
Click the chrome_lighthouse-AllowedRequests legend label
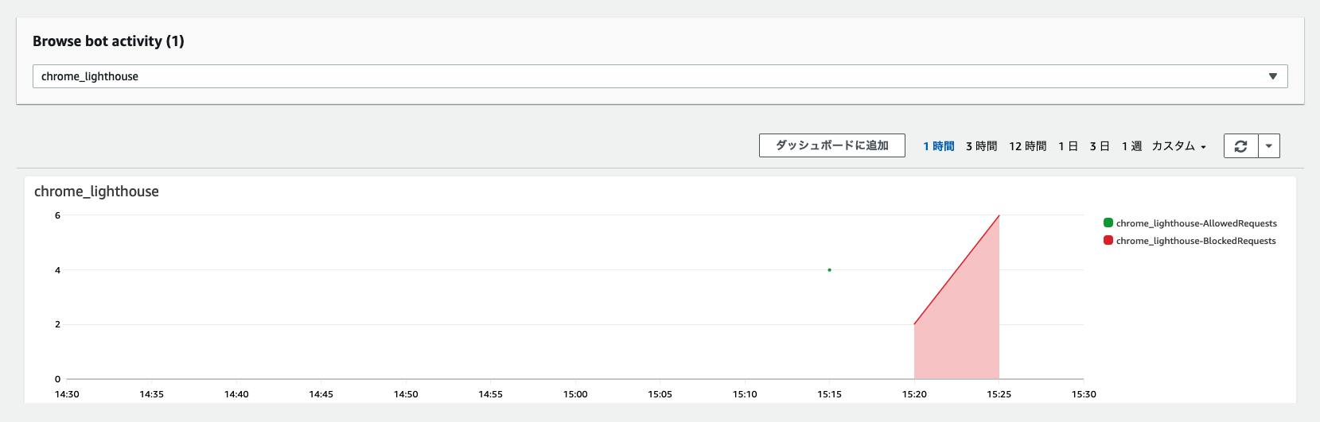(x=1197, y=223)
